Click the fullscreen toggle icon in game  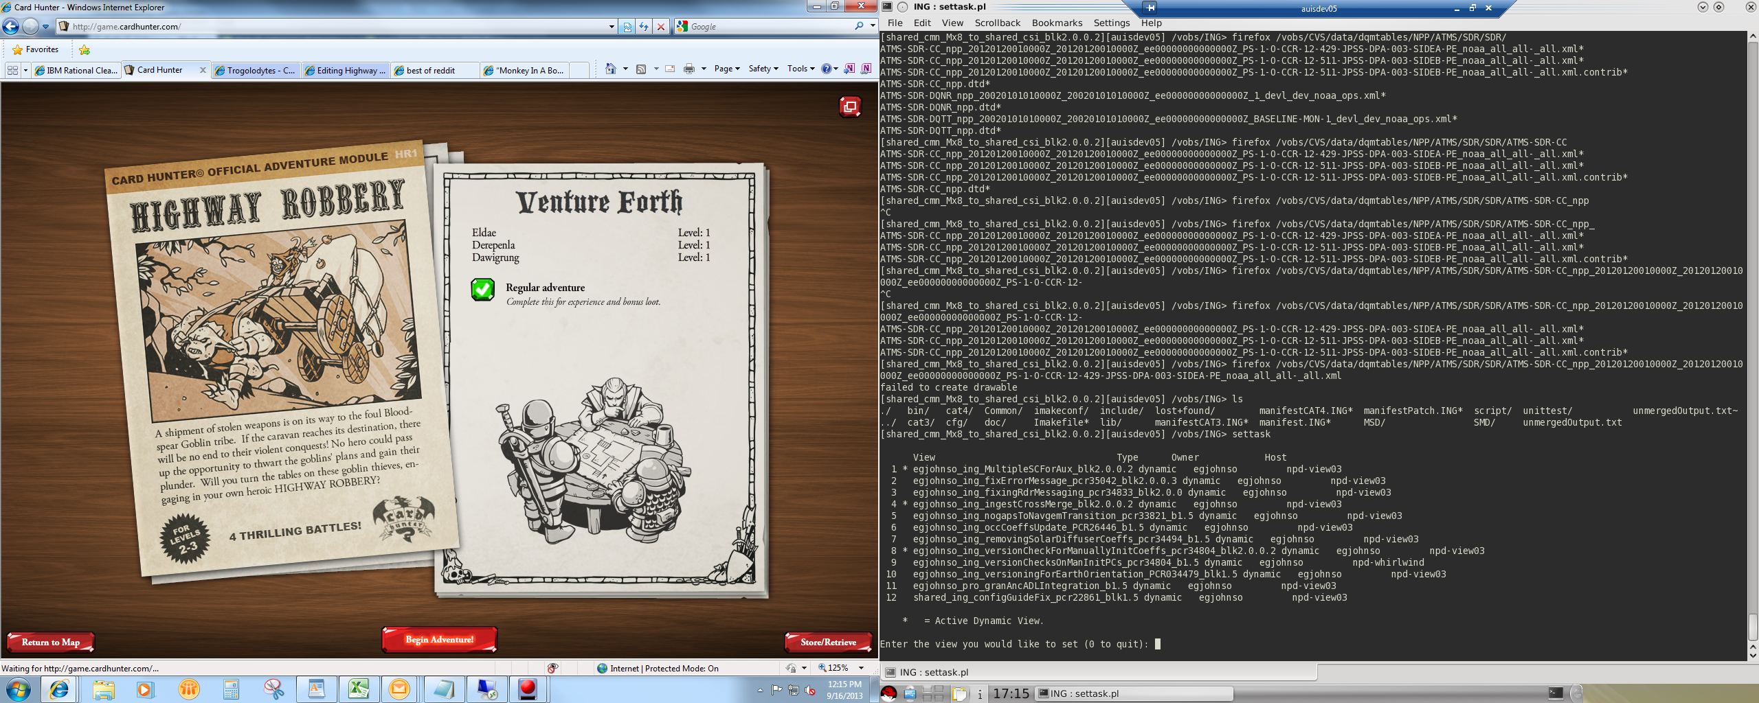coord(850,106)
